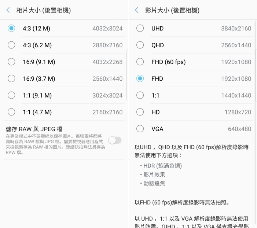Choose VGA video size

140,129
